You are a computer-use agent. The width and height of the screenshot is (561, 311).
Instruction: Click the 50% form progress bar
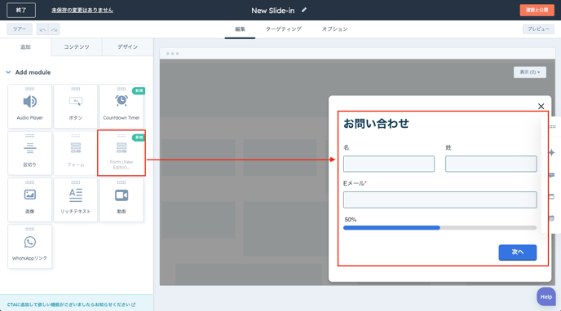click(x=440, y=228)
